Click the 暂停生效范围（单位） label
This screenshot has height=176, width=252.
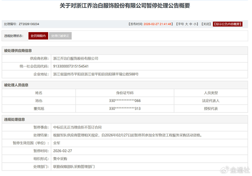31,143
